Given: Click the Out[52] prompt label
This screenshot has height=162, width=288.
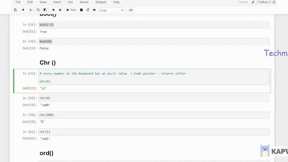Looking at the screenshot, I should pyautogui.click(x=30, y=48).
